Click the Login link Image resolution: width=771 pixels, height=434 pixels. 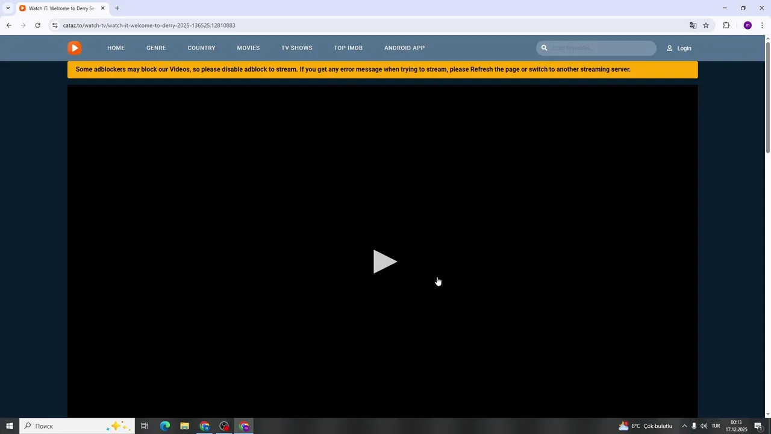tap(679, 48)
